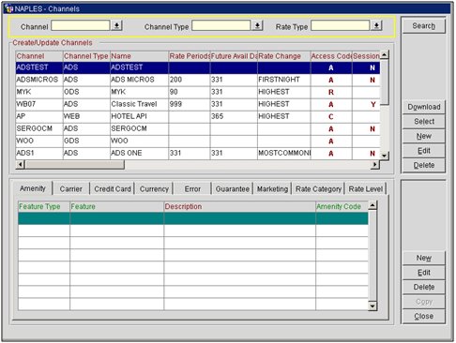Viewport: 456px width, 343px height.
Task: Click the Download button
Action: 423,107
